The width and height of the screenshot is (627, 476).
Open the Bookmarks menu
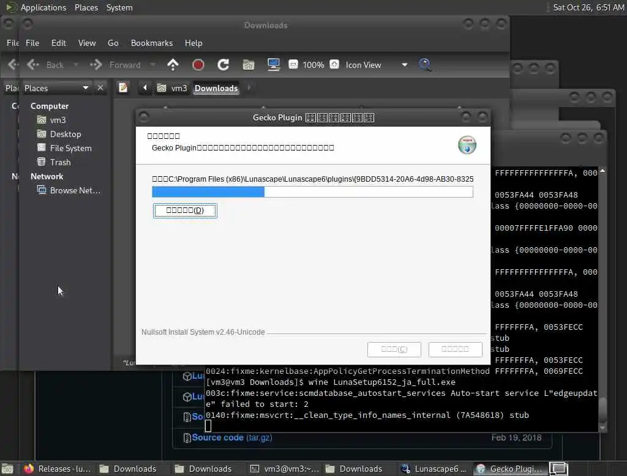152,43
